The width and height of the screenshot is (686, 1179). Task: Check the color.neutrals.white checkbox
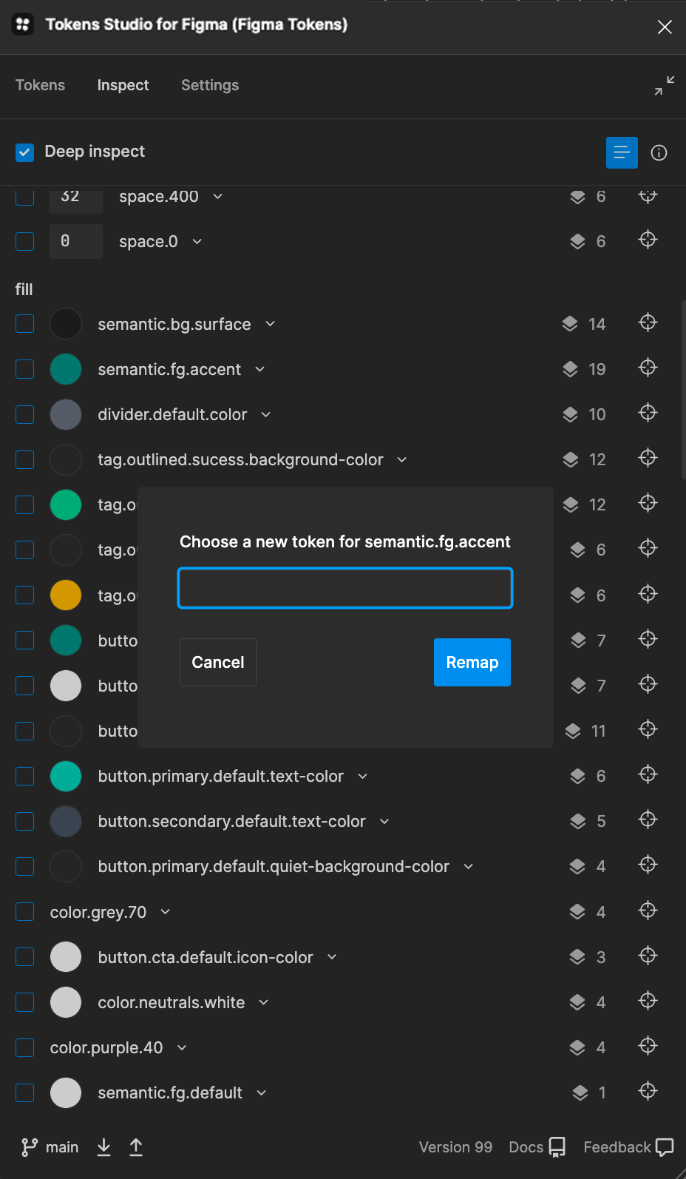24,1002
